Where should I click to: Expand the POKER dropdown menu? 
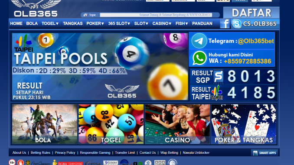click(x=95, y=23)
